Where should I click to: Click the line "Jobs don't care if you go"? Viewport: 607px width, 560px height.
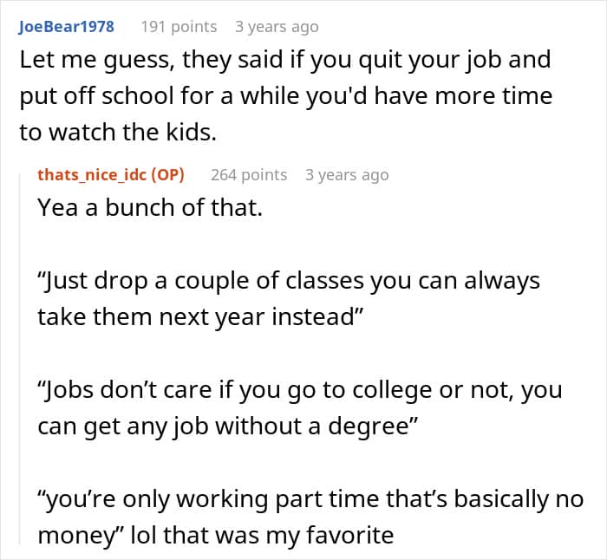[x=300, y=390]
